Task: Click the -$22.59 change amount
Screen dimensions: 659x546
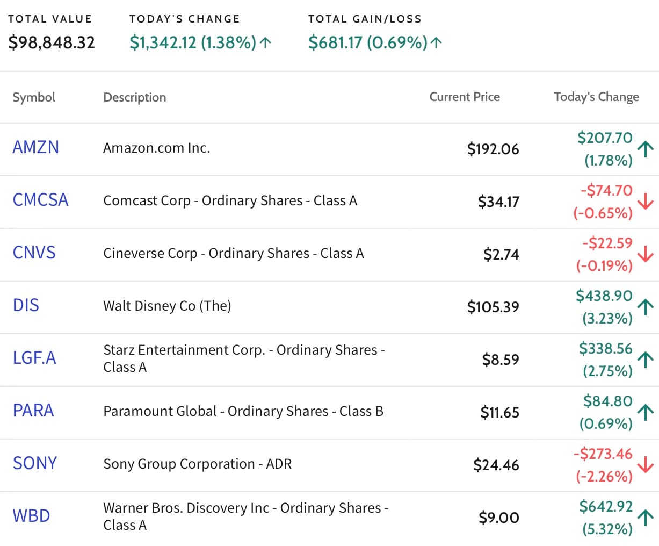Action: point(607,243)
